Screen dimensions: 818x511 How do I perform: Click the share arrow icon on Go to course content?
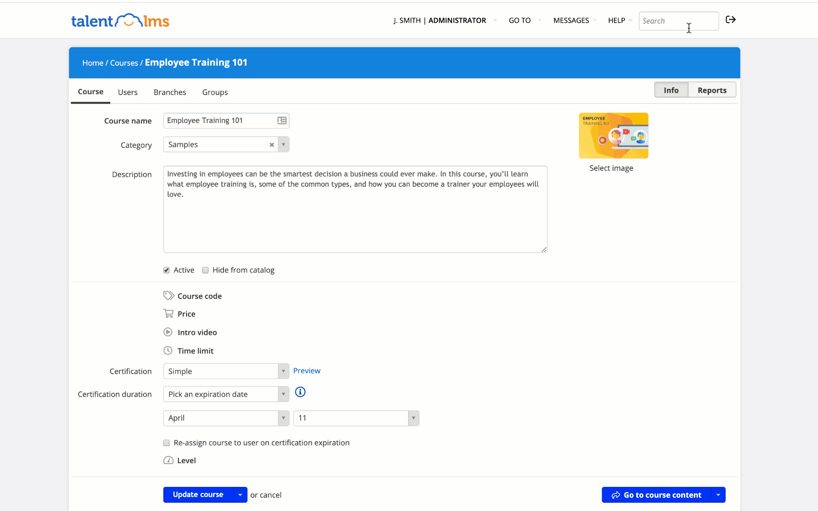(616, 495)
